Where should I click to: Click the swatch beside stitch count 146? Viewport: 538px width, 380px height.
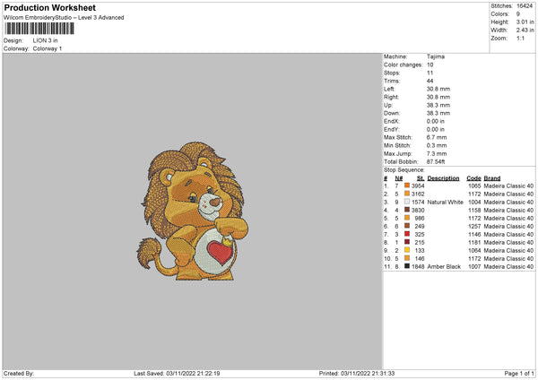(x=407, y=258)
